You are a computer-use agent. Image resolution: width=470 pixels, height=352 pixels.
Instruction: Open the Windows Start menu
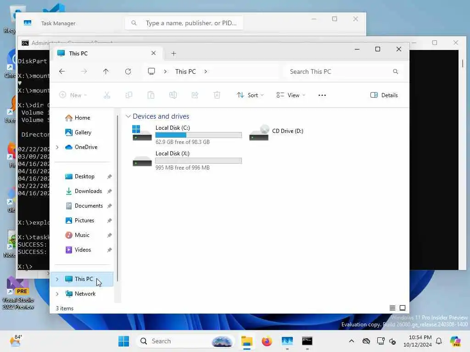(123, 341)
